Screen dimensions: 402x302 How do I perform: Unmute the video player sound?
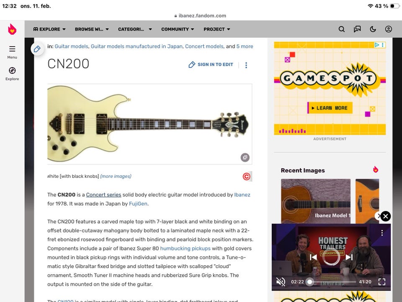[x=281, y=282]
